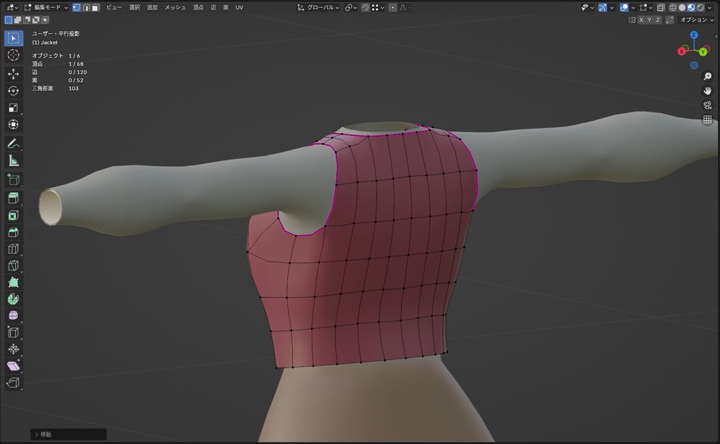
Task: Select the Rip Region tool
Action: pos(13,383)
